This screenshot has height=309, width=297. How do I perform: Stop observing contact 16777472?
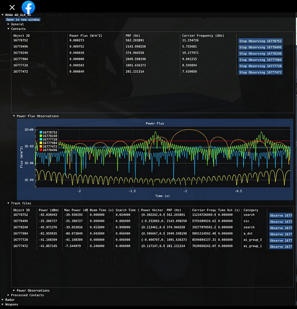point(260,73)
